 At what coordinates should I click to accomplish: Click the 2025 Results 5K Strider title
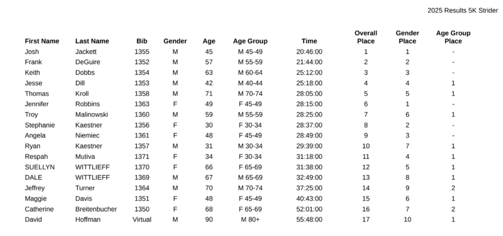coord(462,11)
